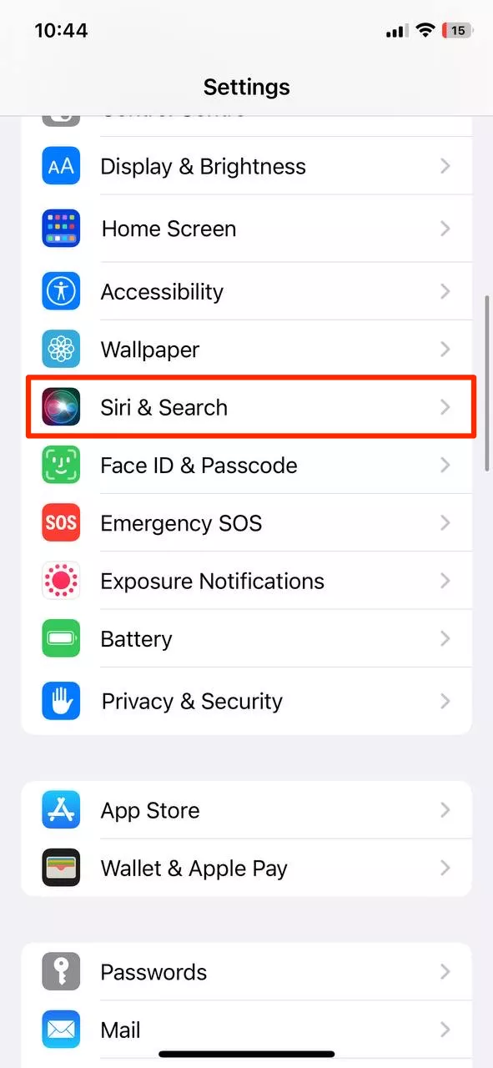Tap the green Battery icon

[61, 639]
